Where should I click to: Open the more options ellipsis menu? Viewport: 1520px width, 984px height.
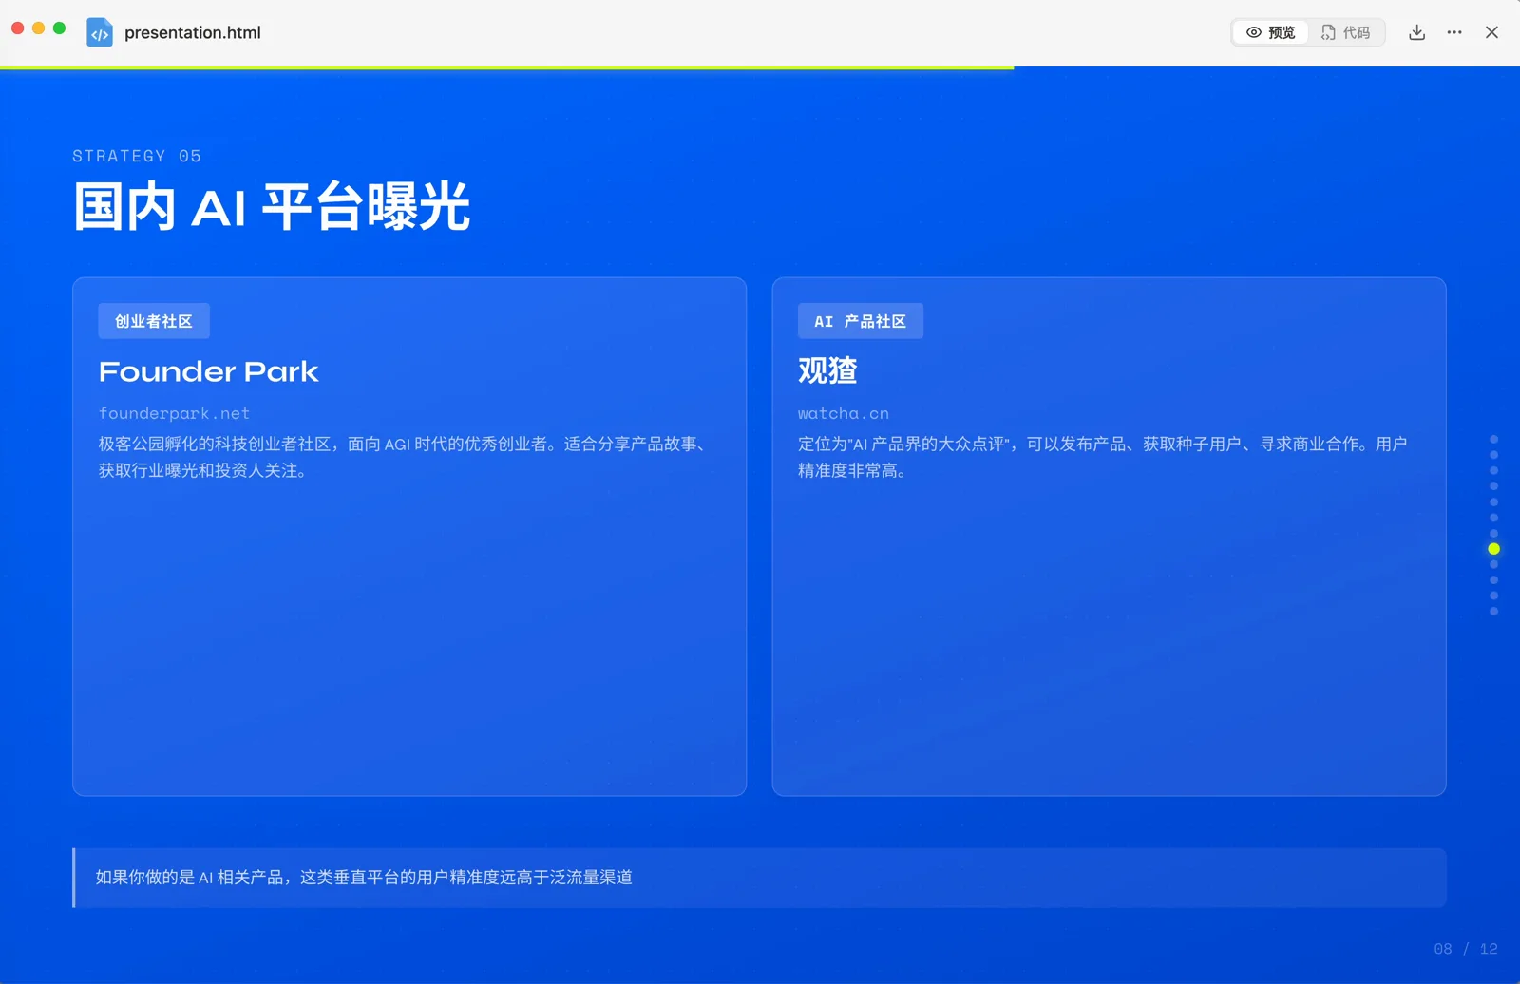pyautogui.click(x=1454, y=32)
